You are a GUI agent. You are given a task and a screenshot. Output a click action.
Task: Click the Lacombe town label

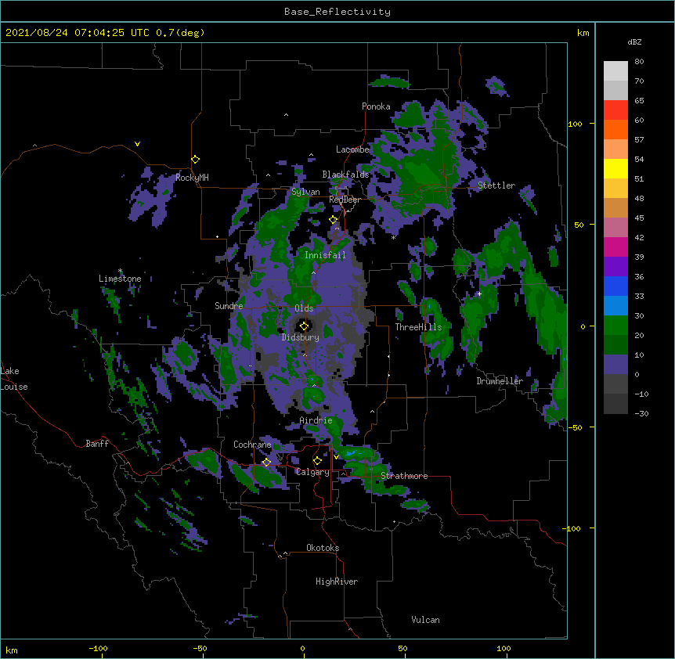(352, 149)
